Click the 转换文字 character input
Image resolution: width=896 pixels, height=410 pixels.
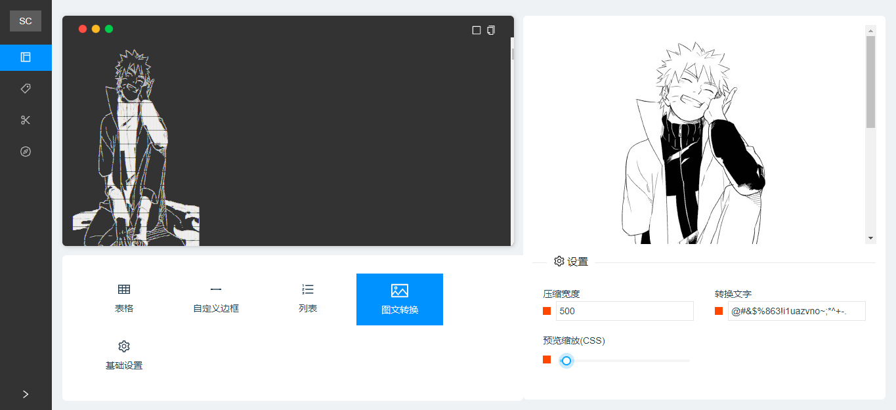click(x=797, y=311)
